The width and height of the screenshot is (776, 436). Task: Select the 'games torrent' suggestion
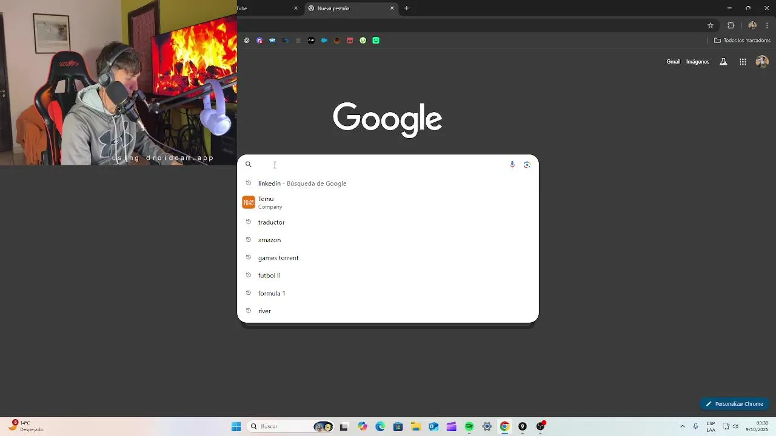point(388,258)
